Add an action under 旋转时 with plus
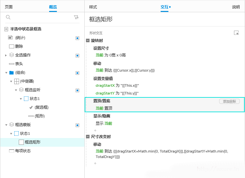Viewport: 245px width, 178px height. (x=95, y=130)
